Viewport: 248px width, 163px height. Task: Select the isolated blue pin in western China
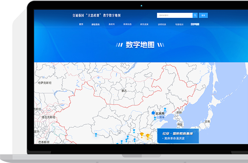tap(96, 135)
